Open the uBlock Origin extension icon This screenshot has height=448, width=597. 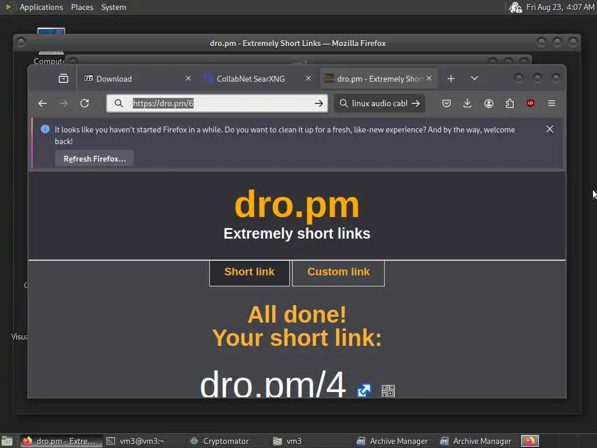tap(531, 103)
